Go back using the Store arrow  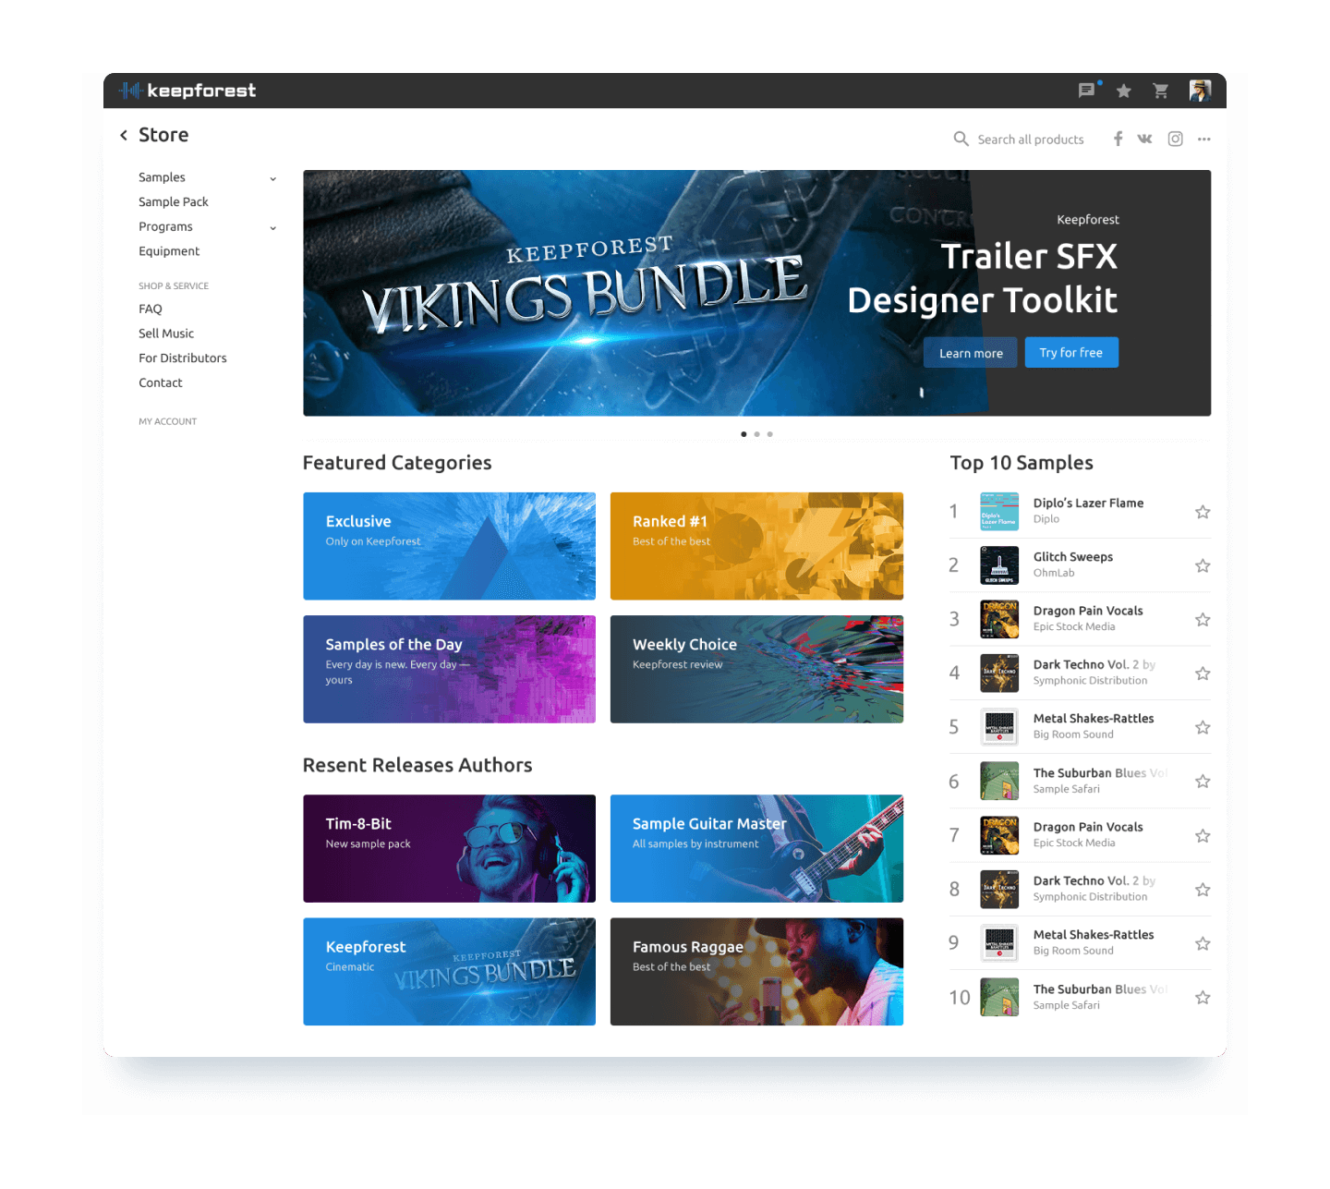click(x=124, y=135)
